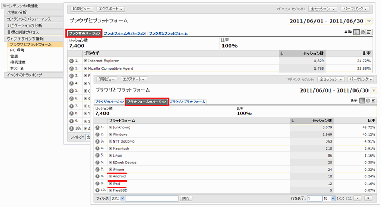381x207 pixels.
Task: Click 印刷ビュー button in back report
Action: [x=82, y=9]
